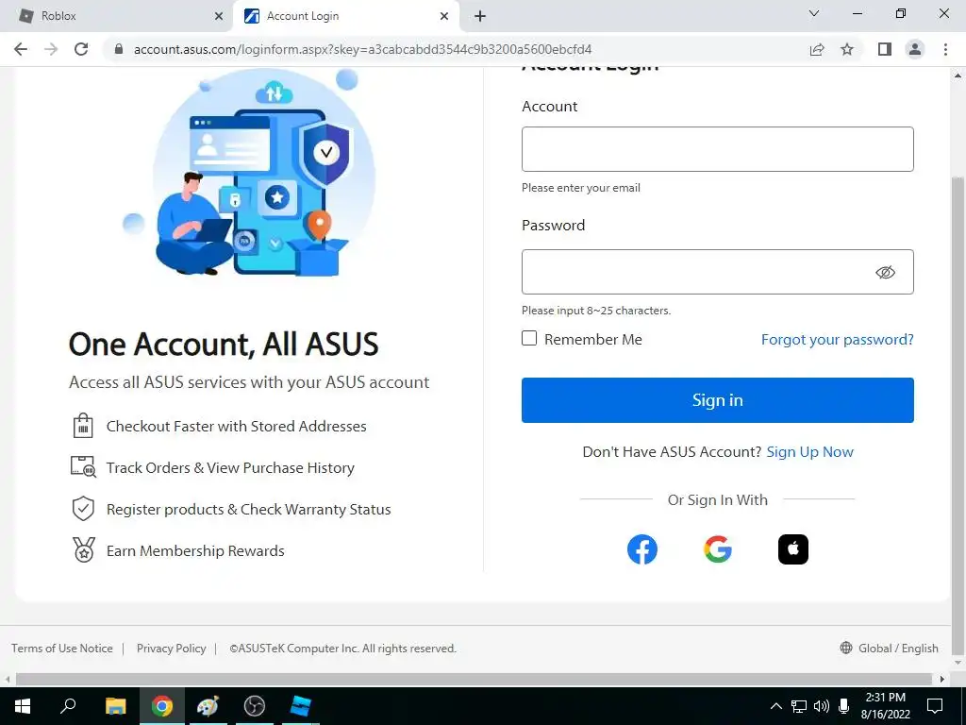Click the Checkout Faster with Stored Addresses text
This screenshot has height=725, width=966.
(237, 426)
